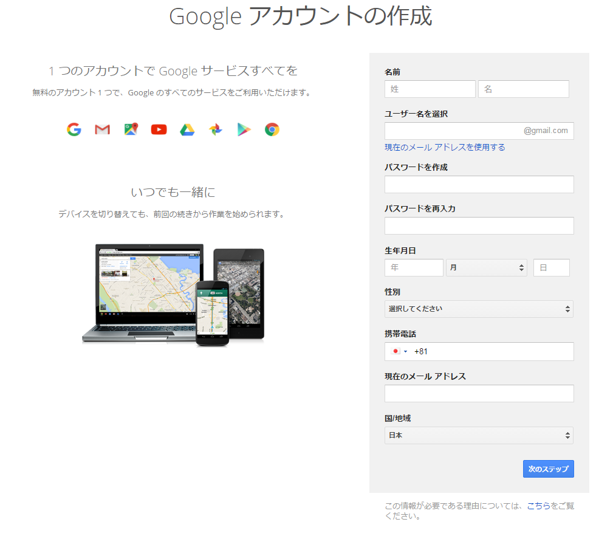
Task: Open the 国/地域 country dropdown showing 日本
Action: [x=479, y=435]
